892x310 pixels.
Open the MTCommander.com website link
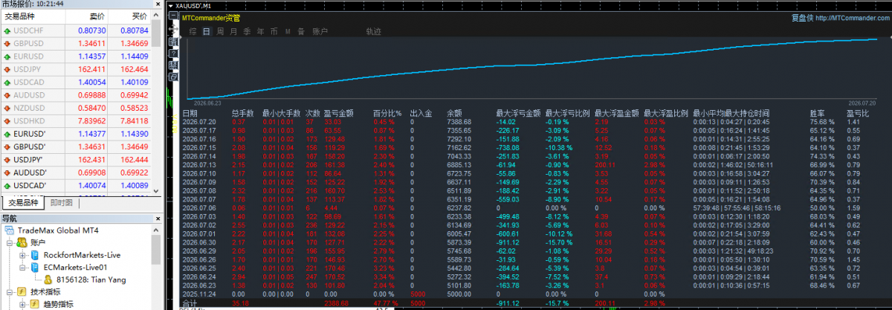853,18
